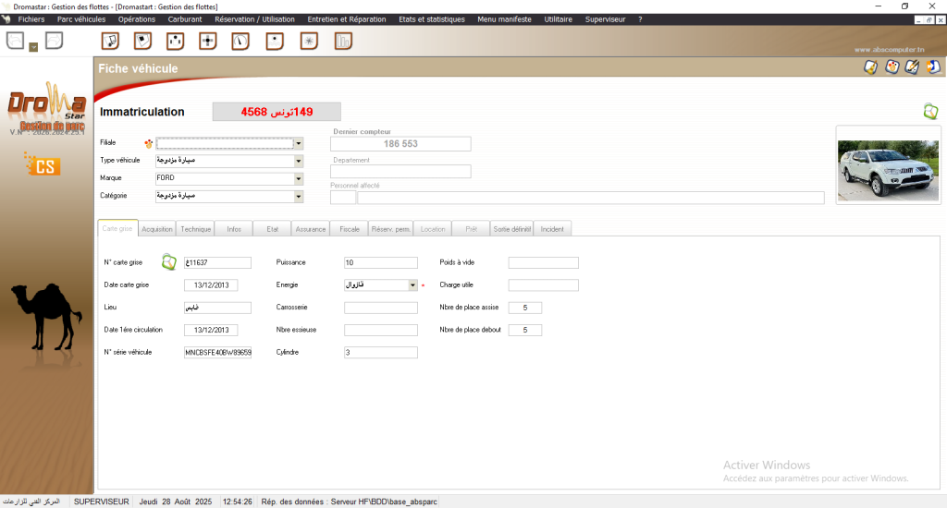Click the pencil edit icon in header

(x=912, y=67)
